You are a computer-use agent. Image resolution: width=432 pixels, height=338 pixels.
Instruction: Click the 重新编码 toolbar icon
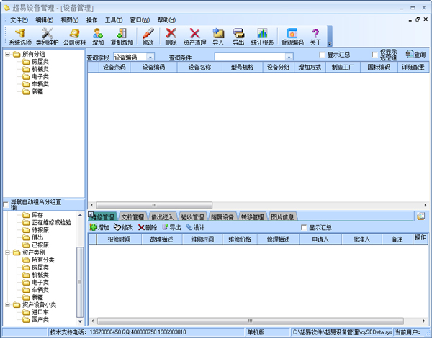point(292,37)
